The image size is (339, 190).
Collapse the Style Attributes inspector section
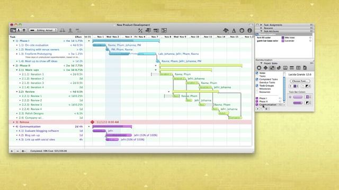point(261,31)
